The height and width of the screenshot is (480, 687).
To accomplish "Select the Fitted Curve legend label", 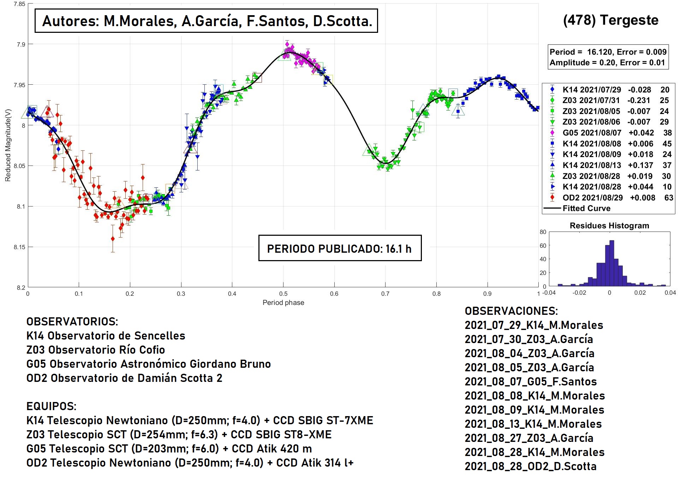I will tap(586, 208).
